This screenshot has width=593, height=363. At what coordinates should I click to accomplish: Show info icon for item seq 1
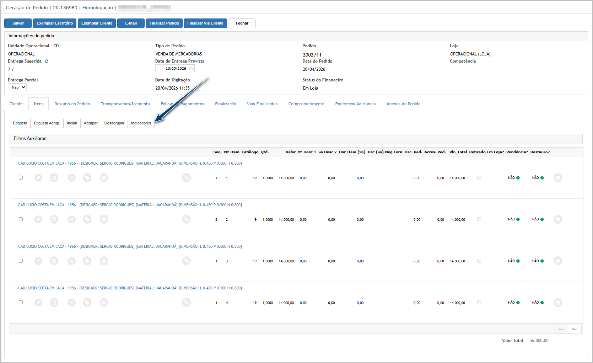[x=558, y=178]
